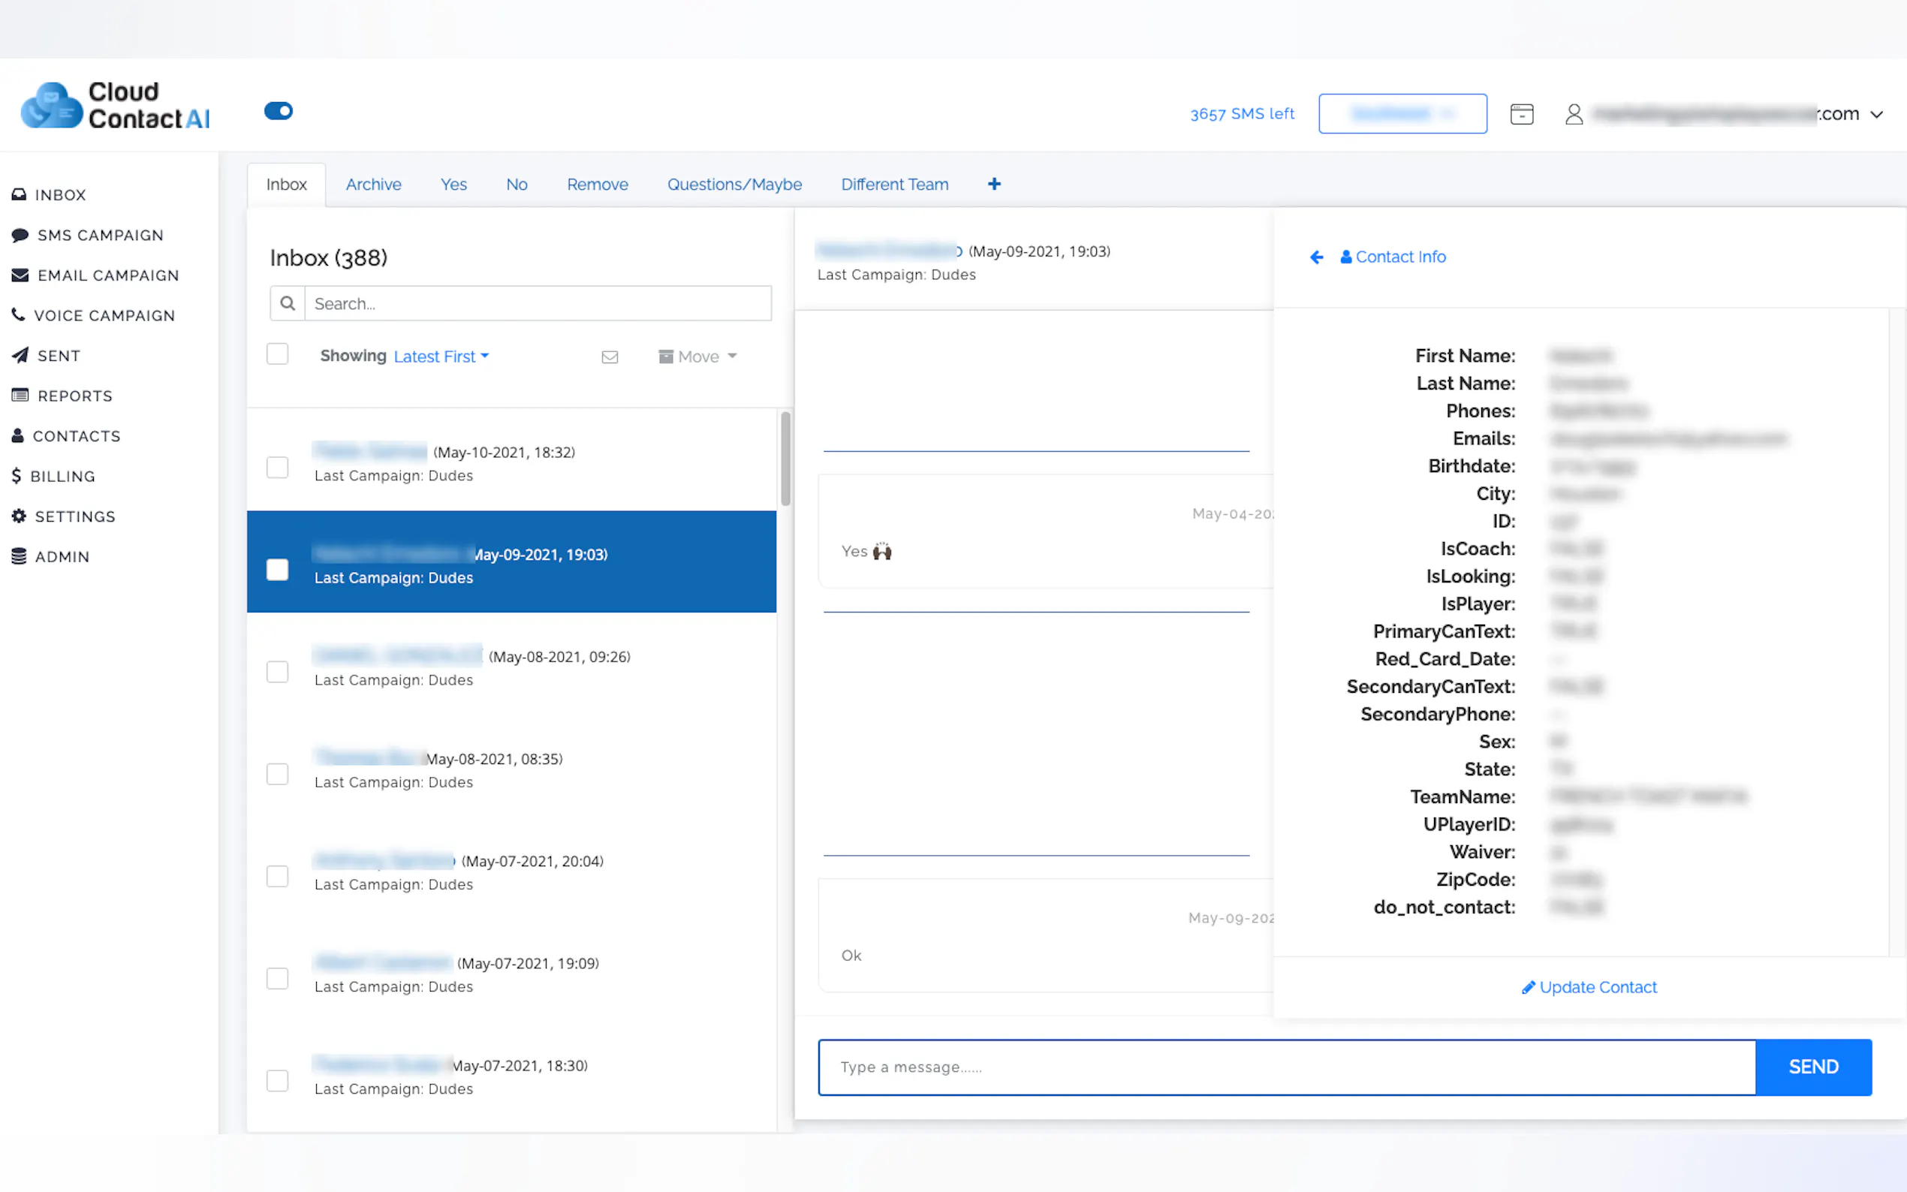Expand the Latest First sort dropdown
Image resolution: width=1907 pixels, height=1192 pixels.
[x=441, y=357]
